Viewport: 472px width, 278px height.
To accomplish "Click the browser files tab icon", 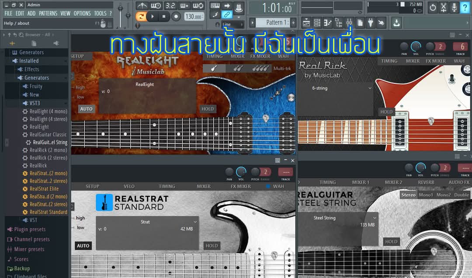I will 34,43.
